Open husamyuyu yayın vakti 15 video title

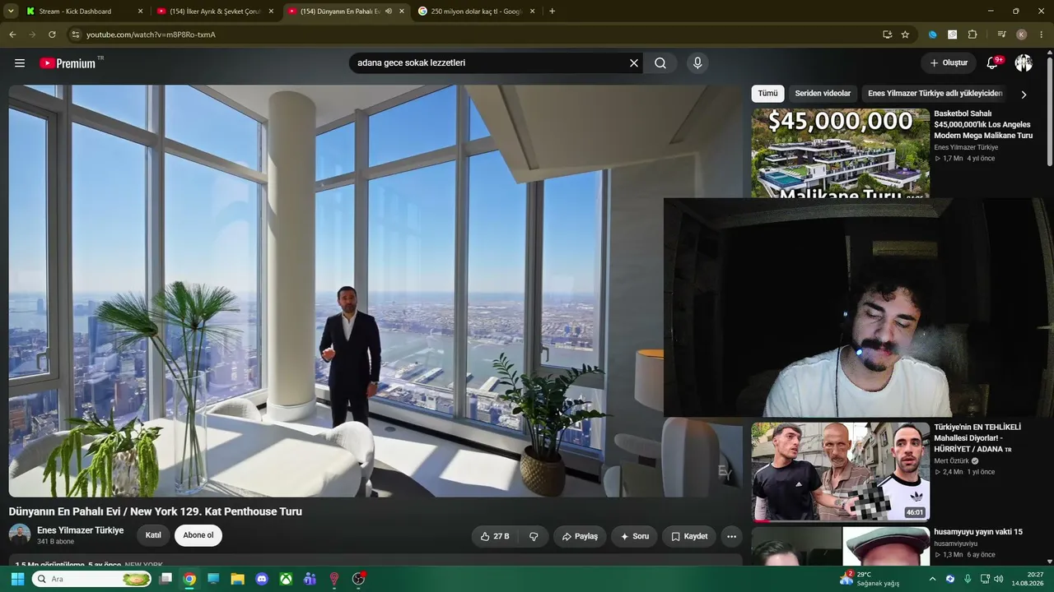pos(978,532)
